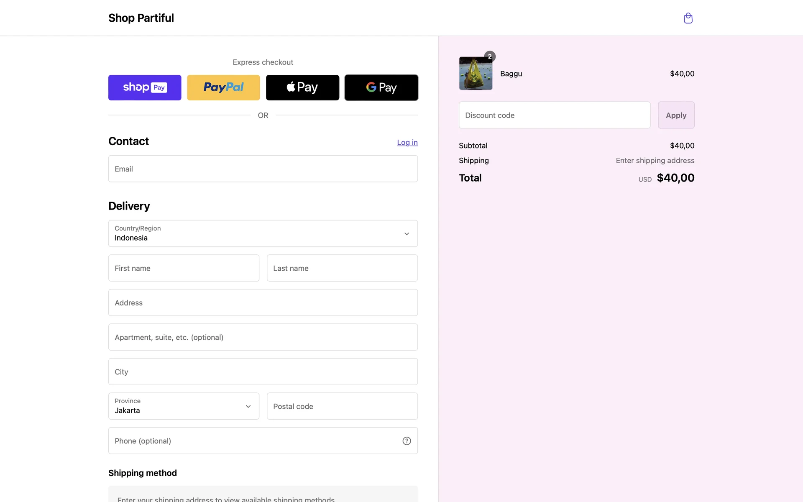Select the Last name field

[342, 268]
